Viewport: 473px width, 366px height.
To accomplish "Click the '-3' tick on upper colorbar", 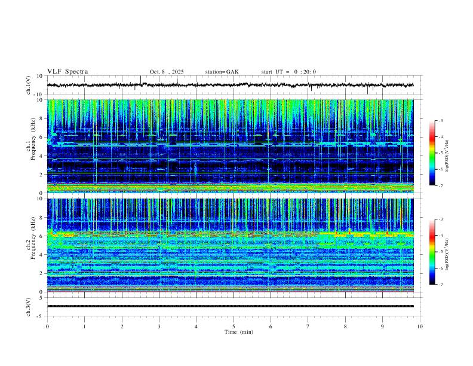I will [x=441, y=120].
